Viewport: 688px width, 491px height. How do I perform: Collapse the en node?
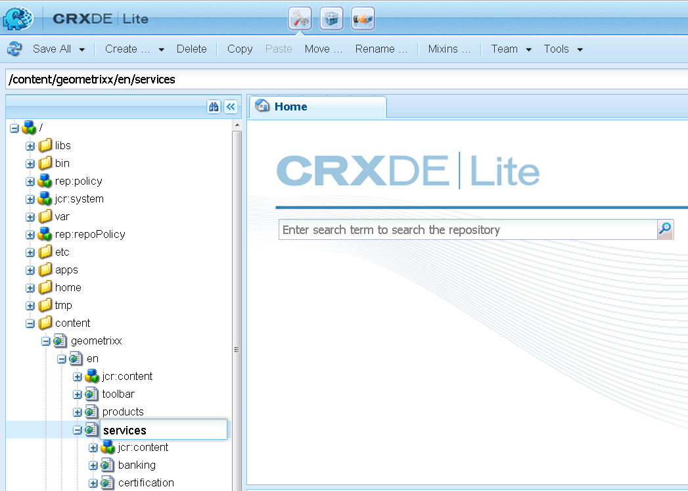61,359
